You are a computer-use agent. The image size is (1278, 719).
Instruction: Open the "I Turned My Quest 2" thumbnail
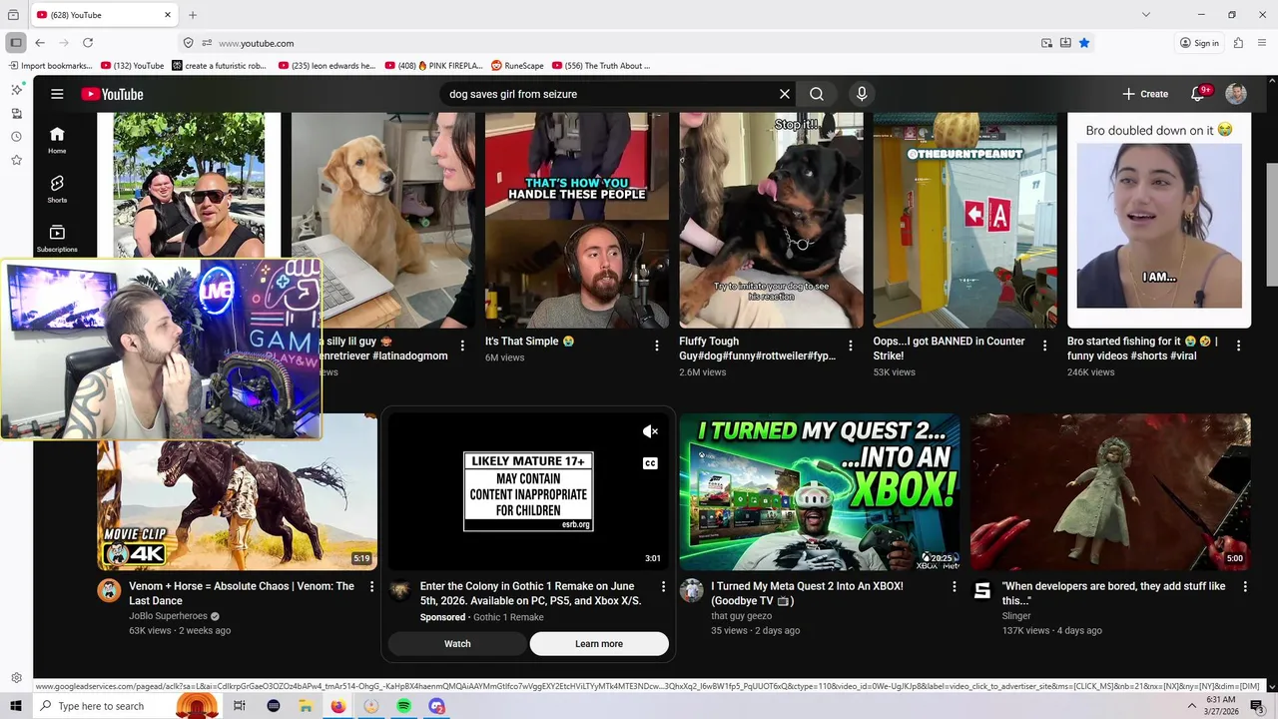(820, 491)
